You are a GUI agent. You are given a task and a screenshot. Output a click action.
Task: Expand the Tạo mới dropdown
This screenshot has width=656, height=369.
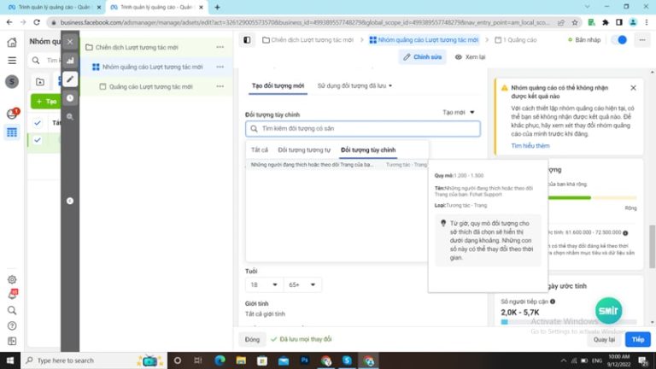pyautogui.click(x=459, y=112)
